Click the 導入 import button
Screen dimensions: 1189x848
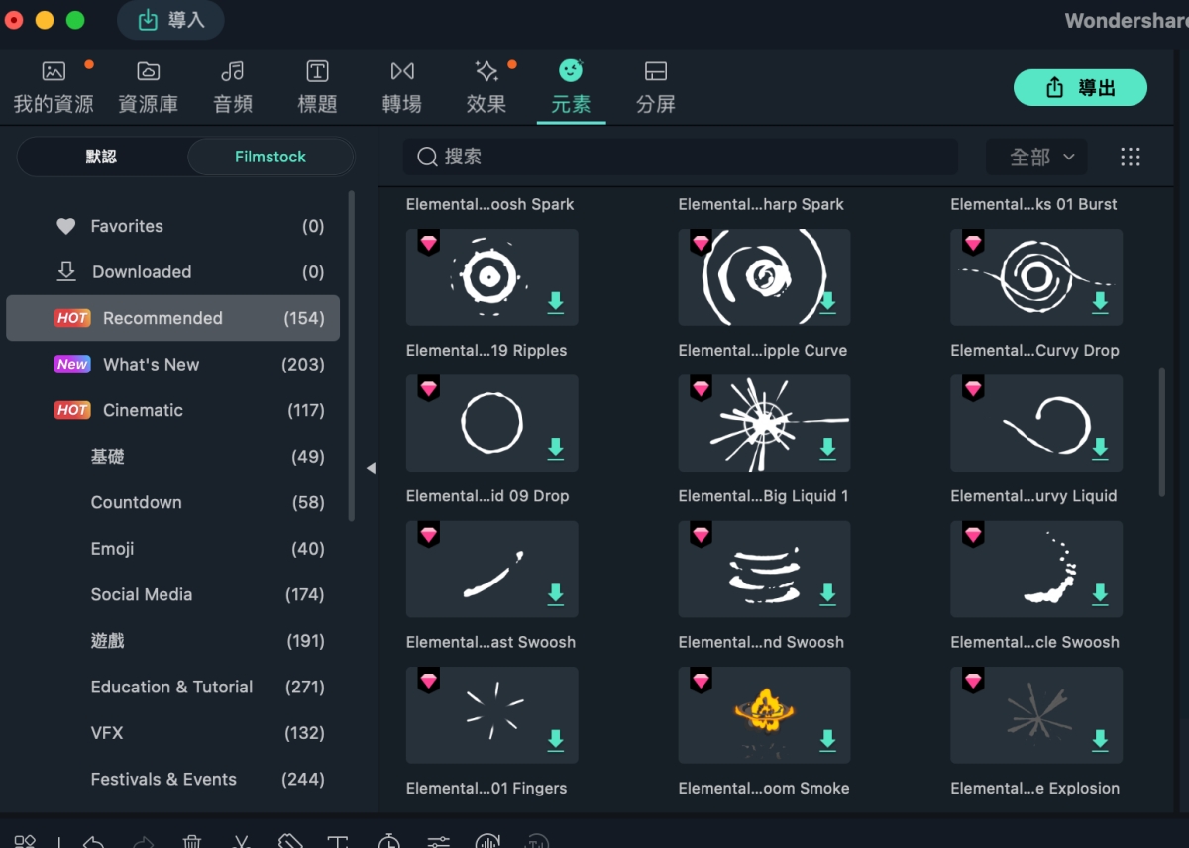169,20
